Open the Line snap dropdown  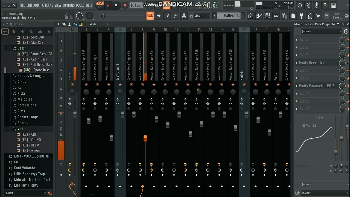(x=202, y=16)
